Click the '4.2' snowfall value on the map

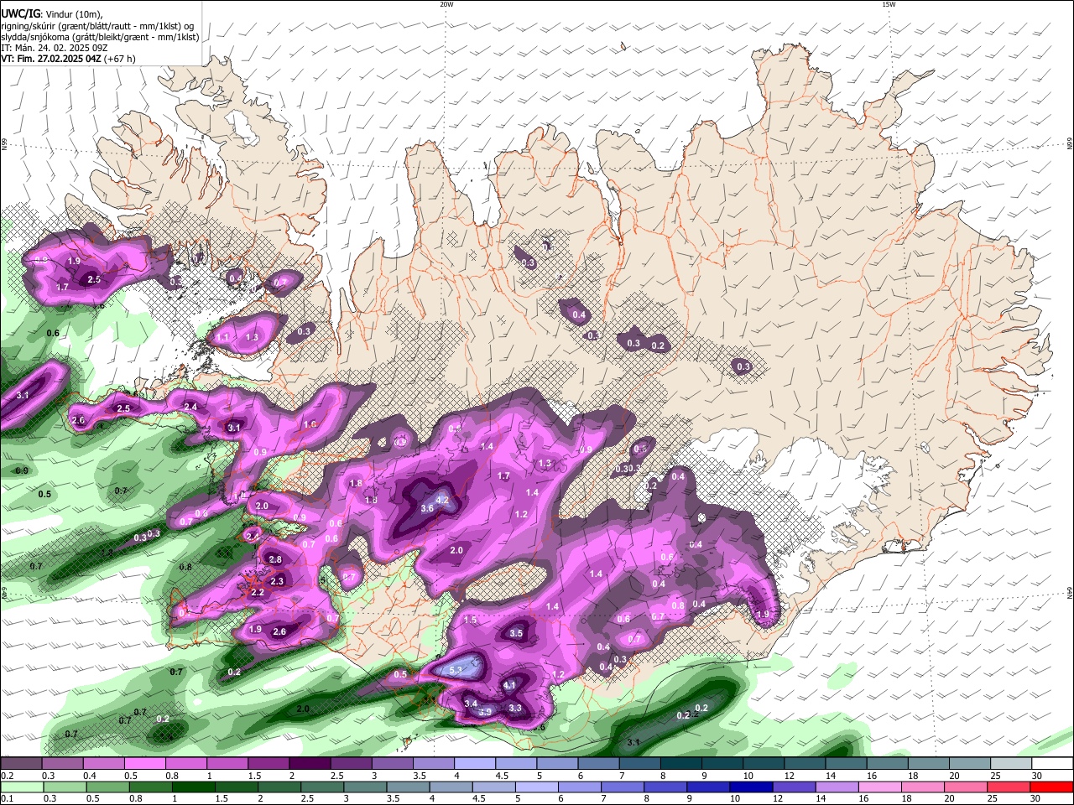pyautogui.click(x=444, y=500)
